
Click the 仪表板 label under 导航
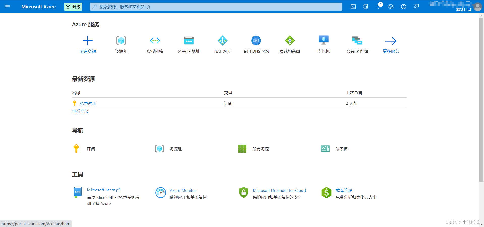click(341, 149)
